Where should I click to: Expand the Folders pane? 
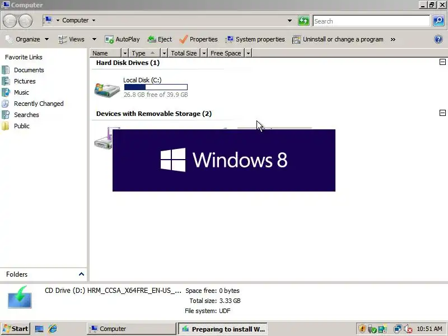click(81, 274)
